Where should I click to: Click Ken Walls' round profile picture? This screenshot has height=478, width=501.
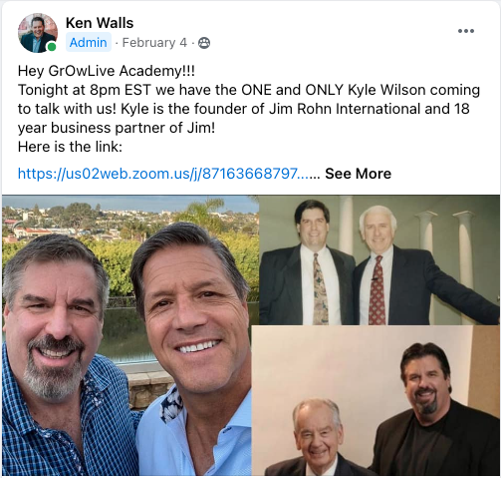coord(38,33)
